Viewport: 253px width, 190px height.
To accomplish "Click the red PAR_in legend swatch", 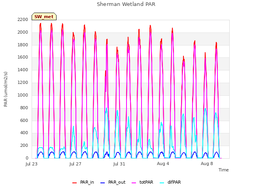I will 75,183.
